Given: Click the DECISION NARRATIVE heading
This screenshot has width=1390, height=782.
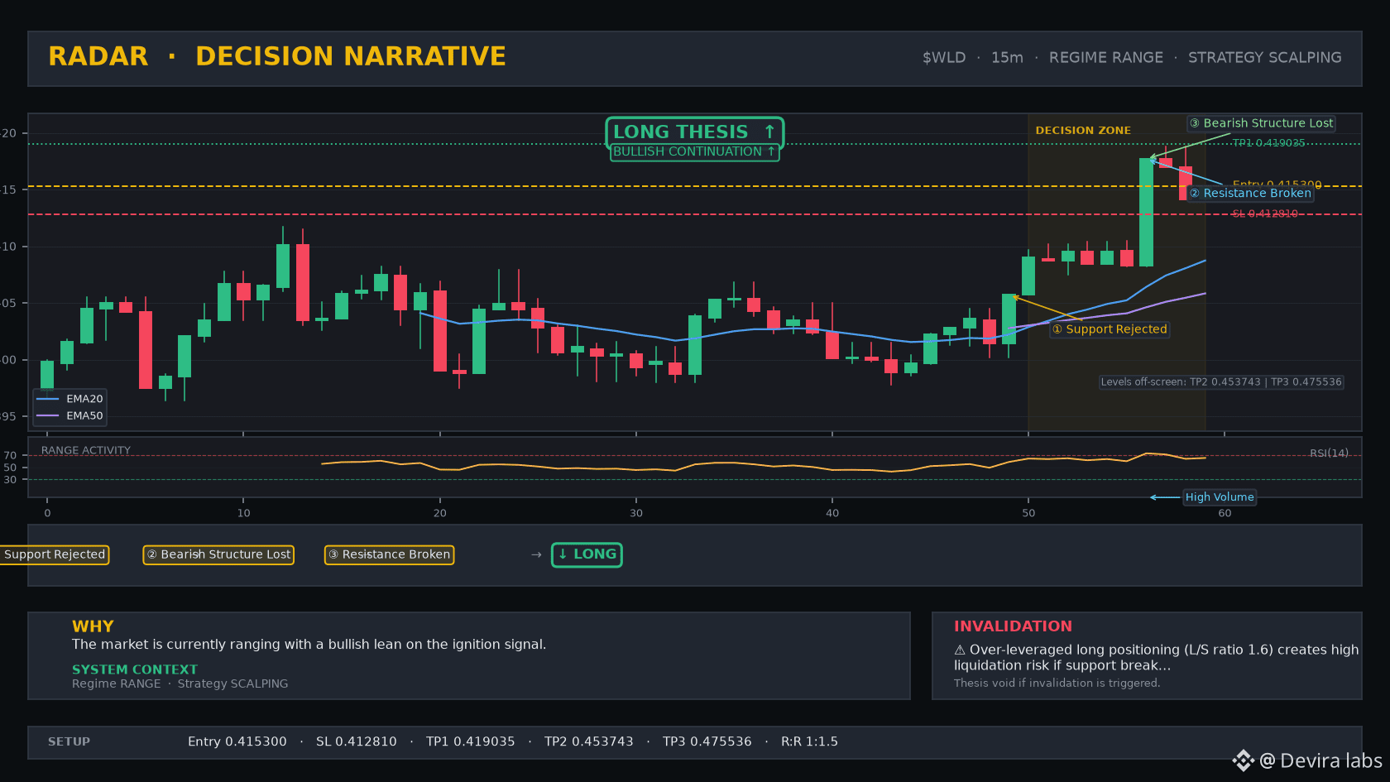Looking at the screenshot, I should 351,56.
